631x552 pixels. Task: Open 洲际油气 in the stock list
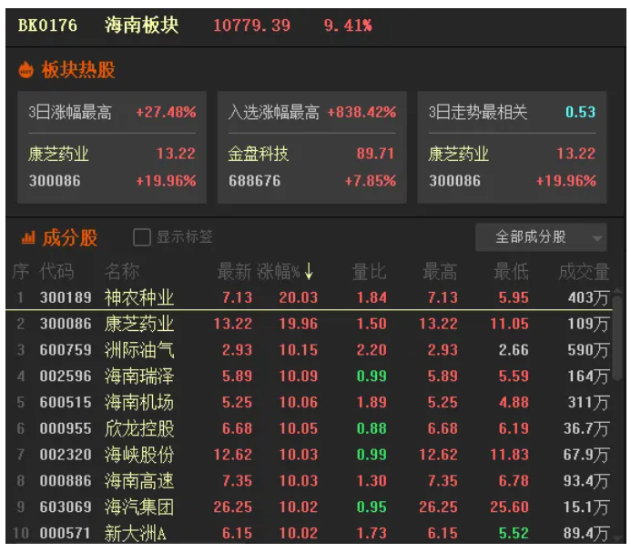138,350
